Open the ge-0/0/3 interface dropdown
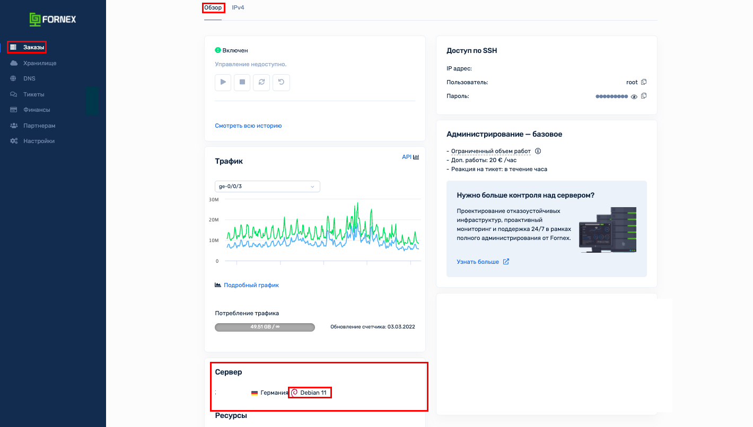 click(267, 186)
